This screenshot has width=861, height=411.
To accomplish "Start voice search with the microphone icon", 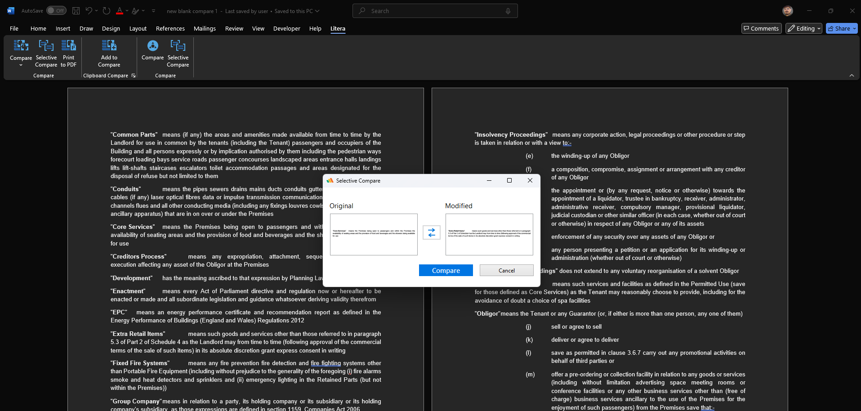I will (507, 10).
